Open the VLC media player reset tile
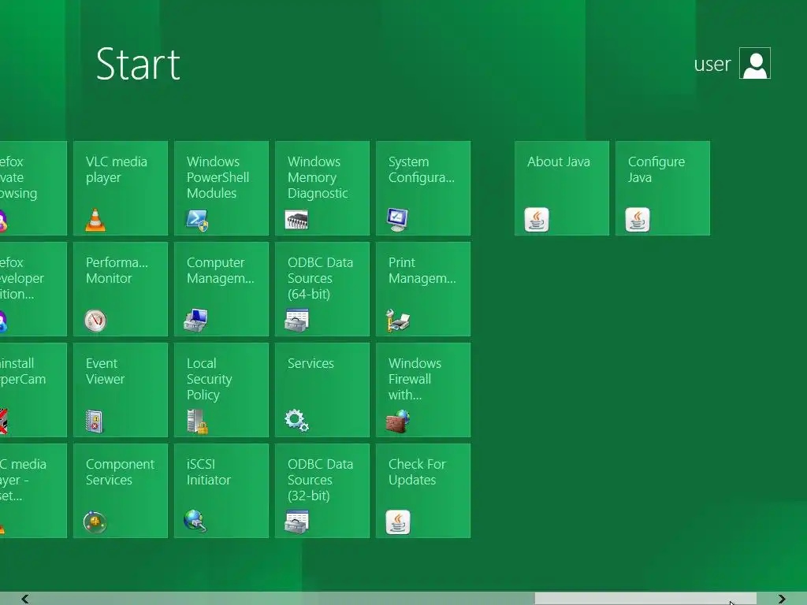Image resolution: width=807 pixels, height=605 pixels. click(x=33, y=491)
